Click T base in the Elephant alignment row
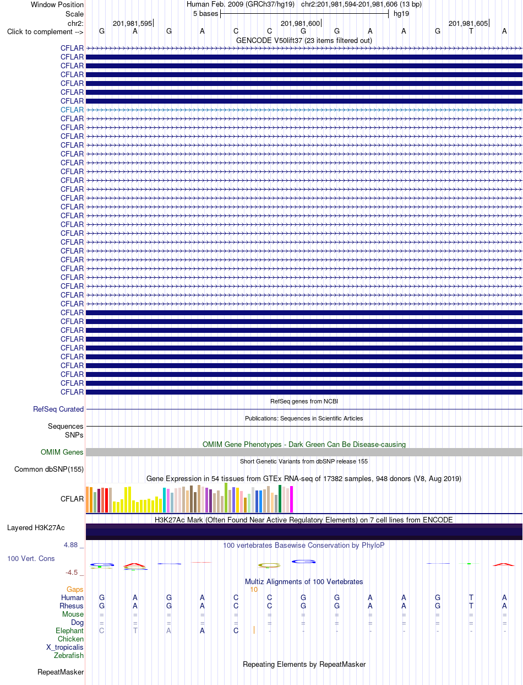 135,630
